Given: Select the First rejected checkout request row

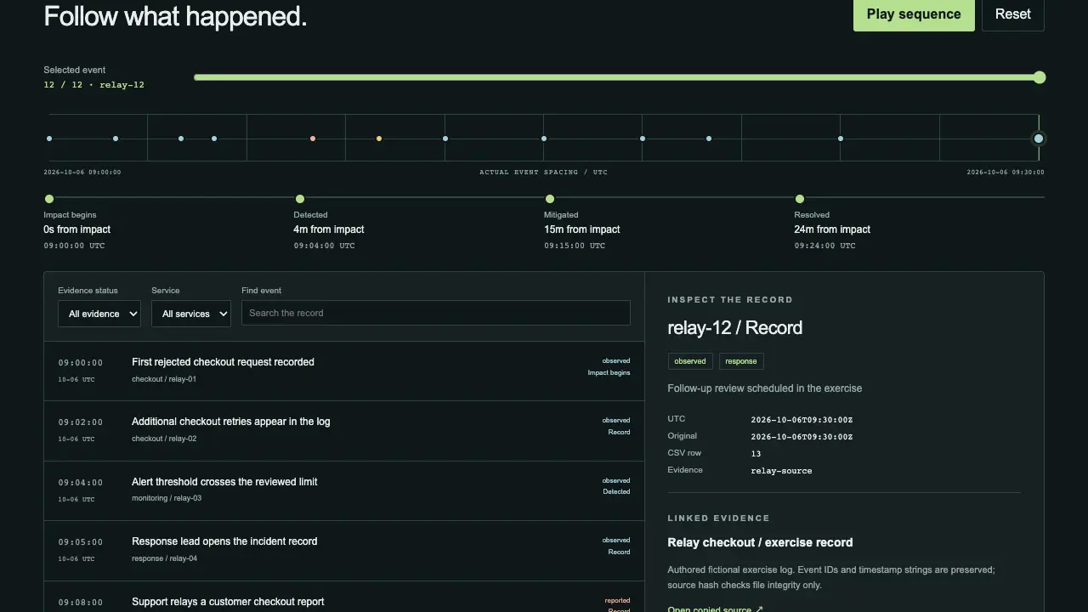Looking at the screenshot, I should click(344, 371).
